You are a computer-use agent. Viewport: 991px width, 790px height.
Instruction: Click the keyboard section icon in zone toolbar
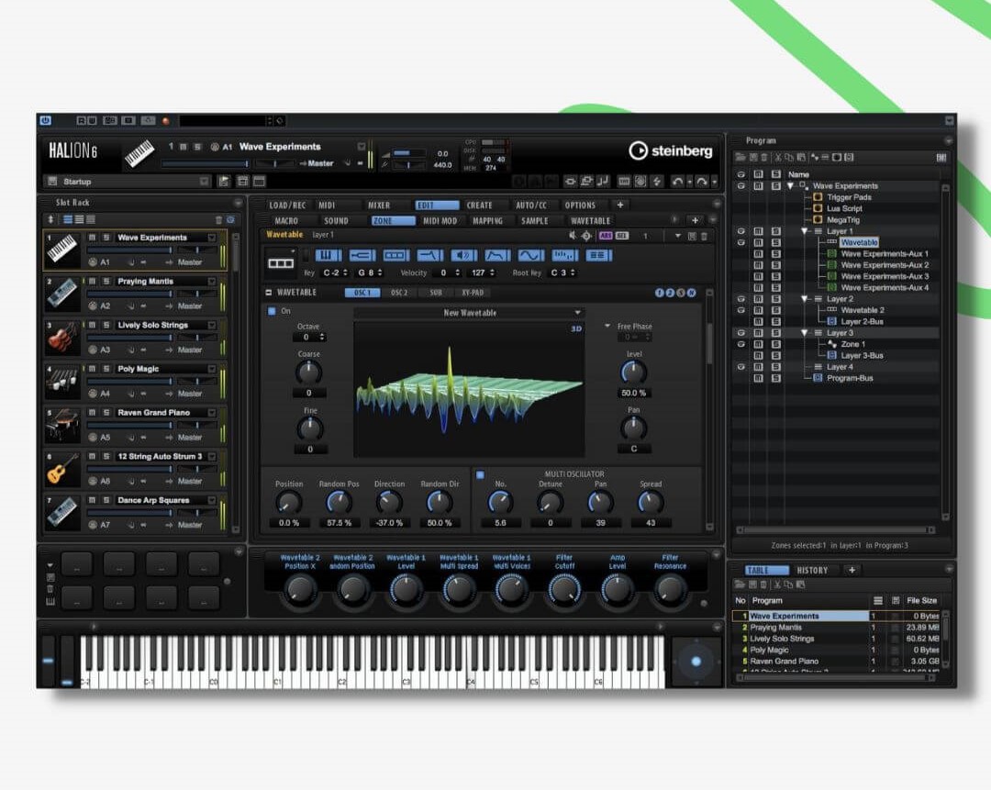tap(328, 255)
